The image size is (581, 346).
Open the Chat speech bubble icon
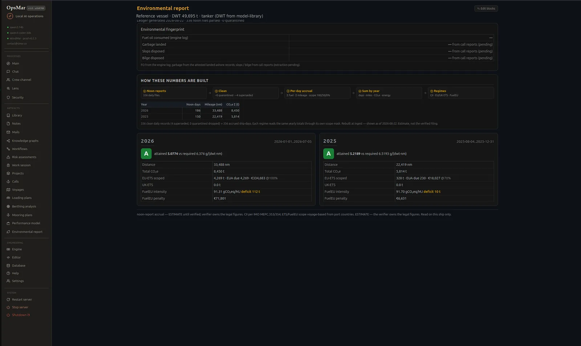coord(8,71)
